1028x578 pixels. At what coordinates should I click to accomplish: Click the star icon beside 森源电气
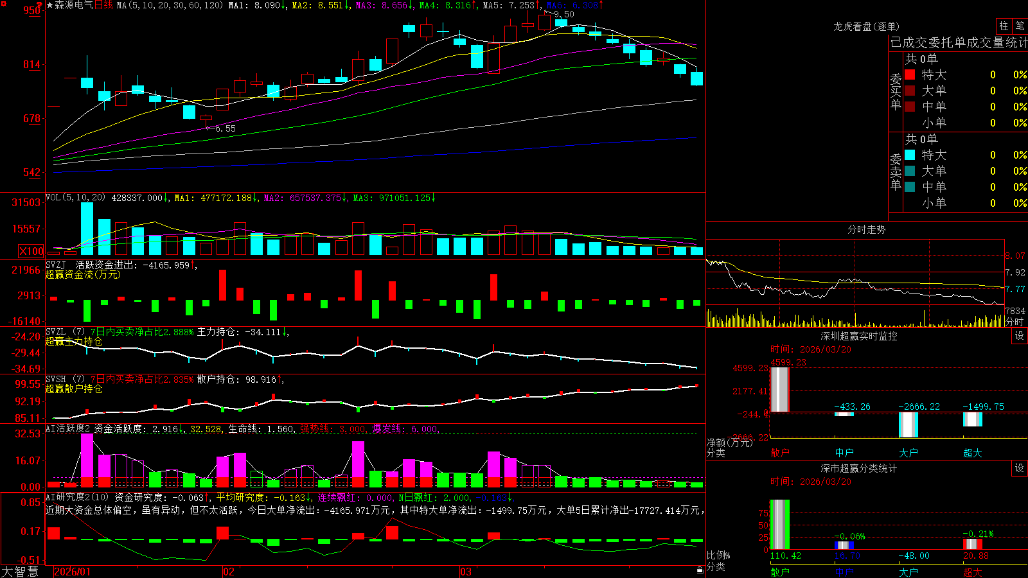click(x=50, y=5)
